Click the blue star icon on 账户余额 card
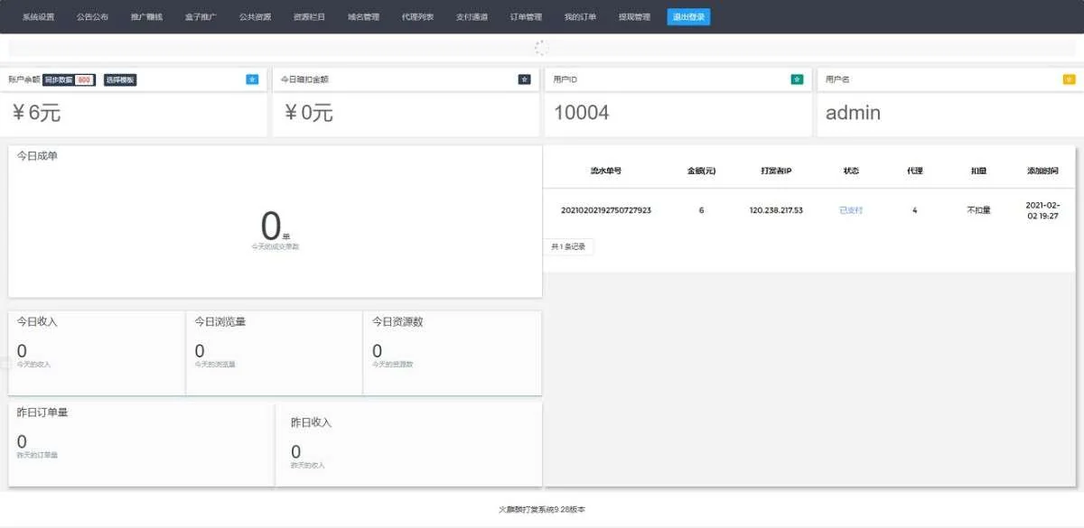The width and height of the screenshot is (1084, 528). (x=252, y=79)
